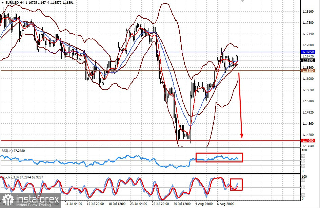Screen dimensions: 320x208
Task: Click the red 1.14000 price level tag
Action: 308,140
